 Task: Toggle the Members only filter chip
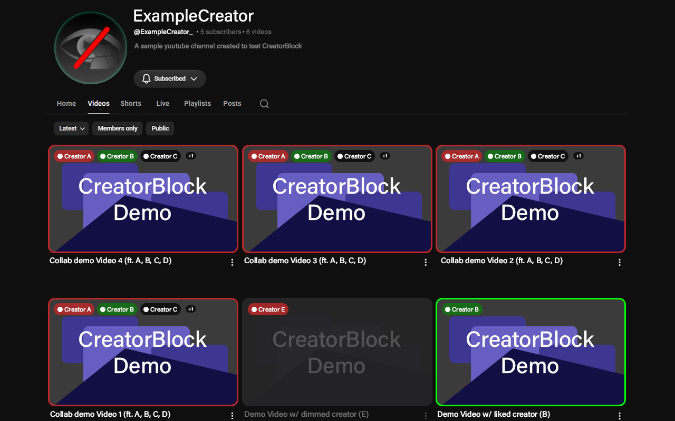click(118, 128)
